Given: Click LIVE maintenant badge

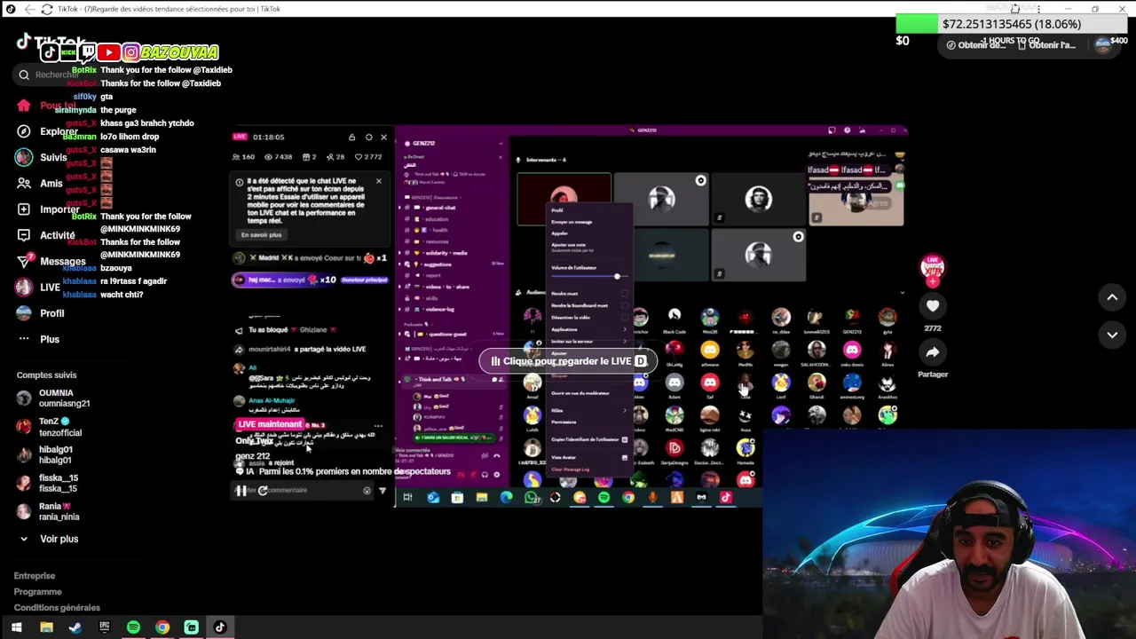Looking at the screenshot, I should 271,424.
